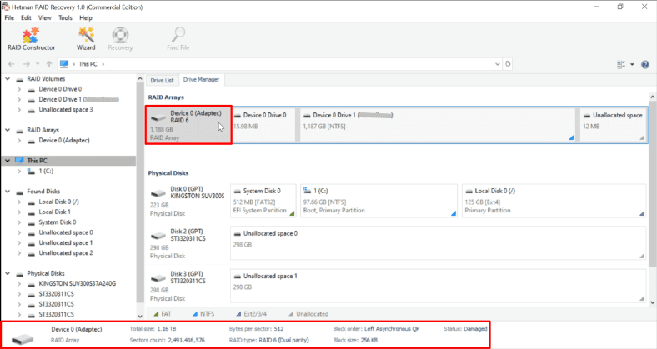Click This PC in address bar path
This screenshot has width=657, height=349.
pos(88,64)
